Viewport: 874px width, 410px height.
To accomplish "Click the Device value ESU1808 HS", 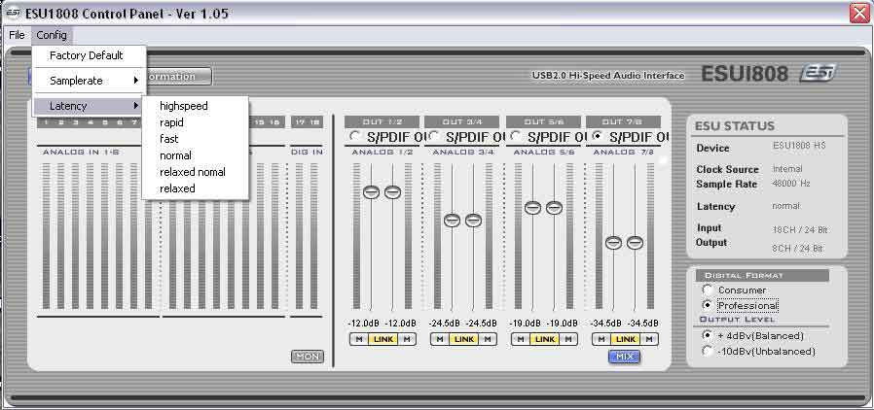I will click(799, 146).
